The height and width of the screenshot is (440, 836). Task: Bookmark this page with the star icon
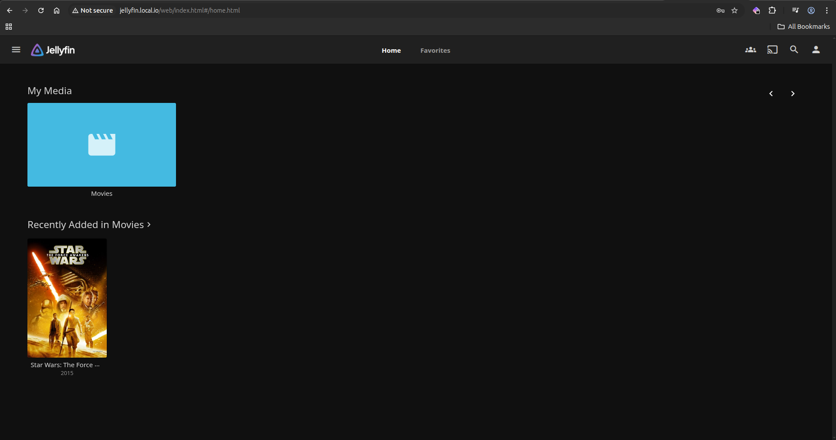tap(735, 10)
